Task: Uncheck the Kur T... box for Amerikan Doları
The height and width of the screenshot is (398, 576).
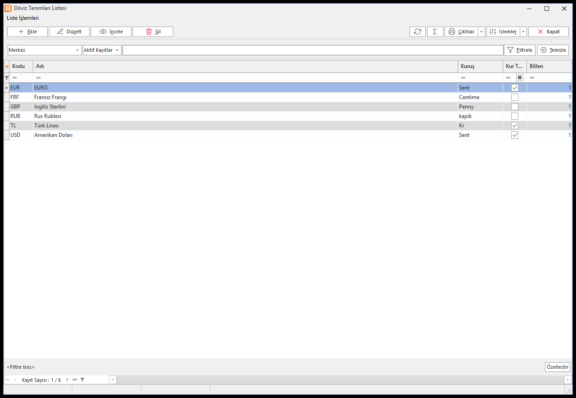Action: tap(515, 135)
